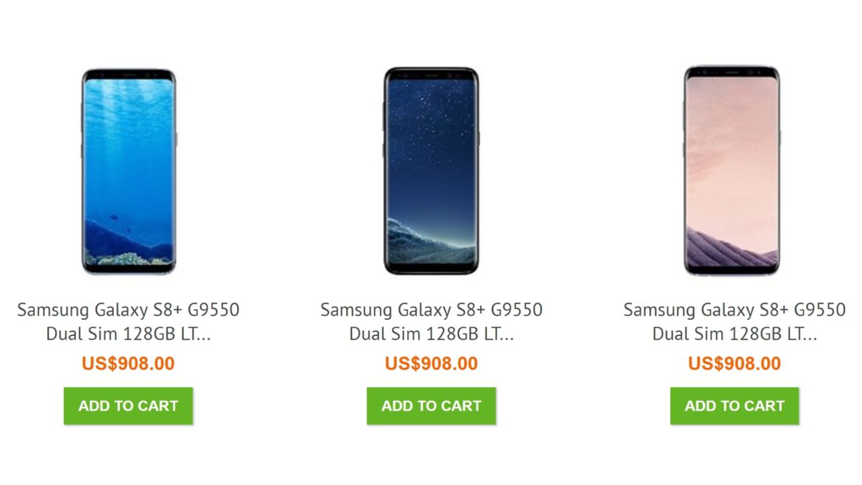862x485 pixels.
Task: Select the leftmost product card
Action: click(128, 236)
